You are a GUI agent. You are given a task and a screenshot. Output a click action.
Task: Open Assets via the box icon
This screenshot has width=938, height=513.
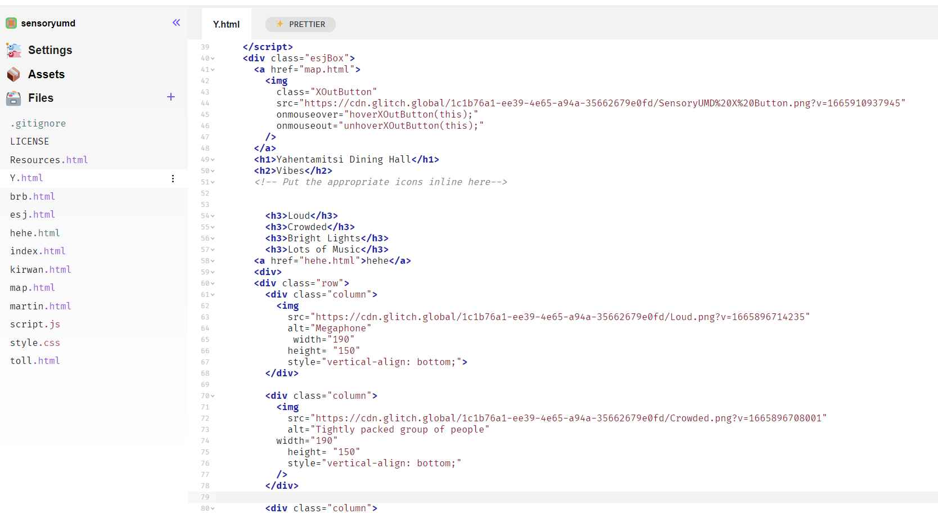click(x=13, y=74)
